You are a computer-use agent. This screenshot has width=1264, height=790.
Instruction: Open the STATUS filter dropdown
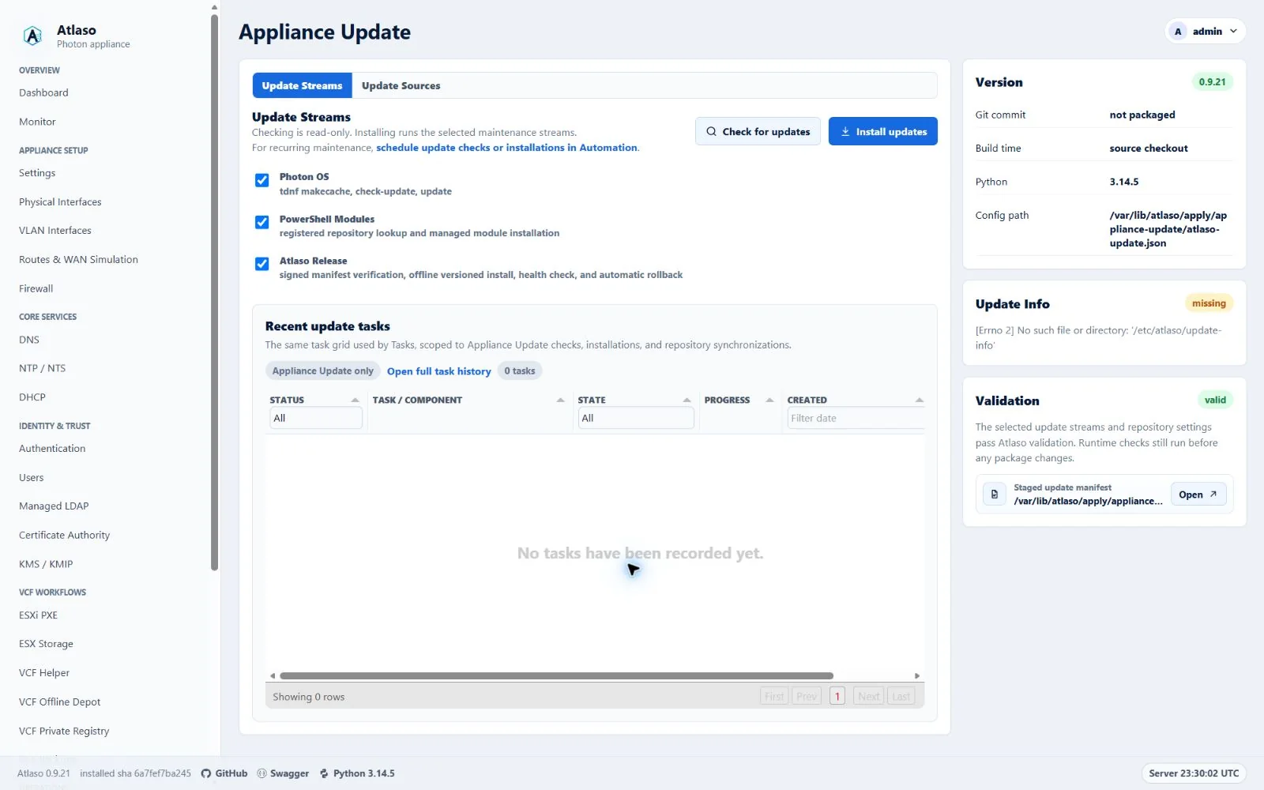316,418
